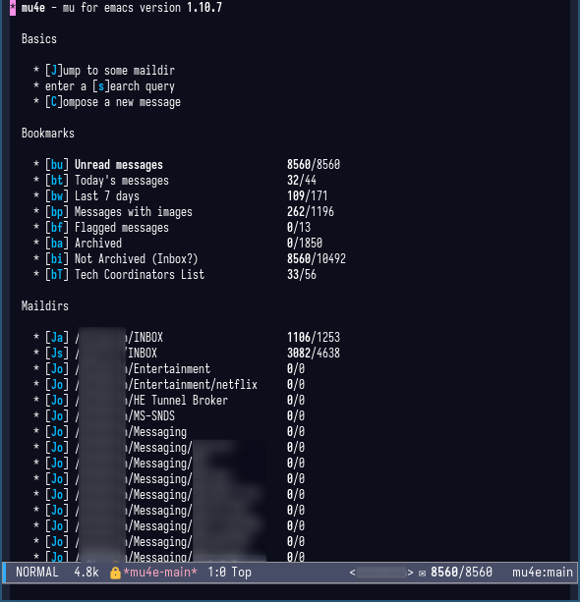Click the 0/1850 Archived count
The height and width of the screenshot is (602, 580).
pyautogui.click(x=305, y=244)
